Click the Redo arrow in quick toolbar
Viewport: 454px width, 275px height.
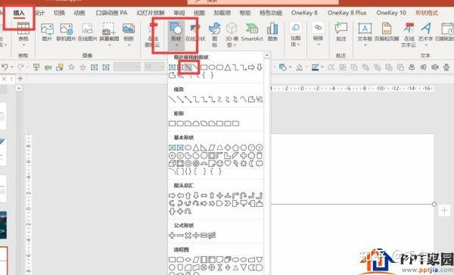coord(20,67)
